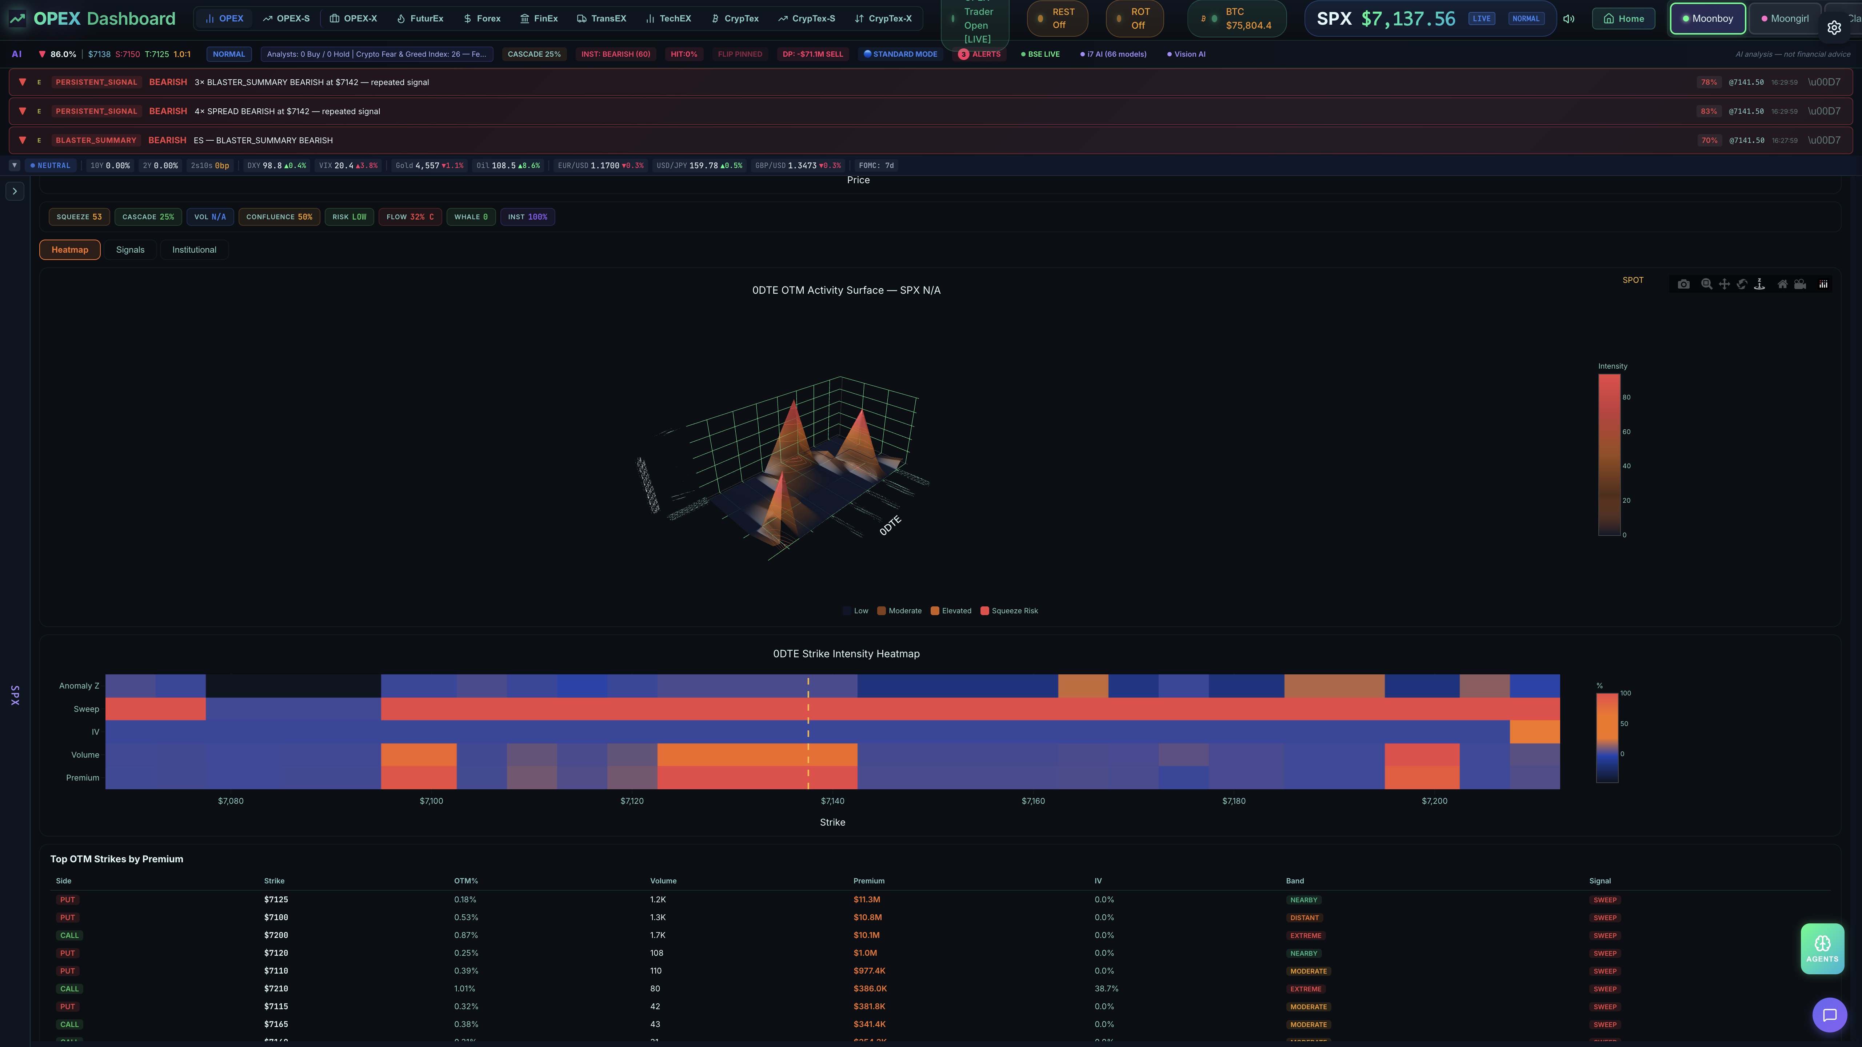This screenshot has height=1047, width=1862.
Task: Switch to the OPEX-X tab
Action: tap(353, 19)
